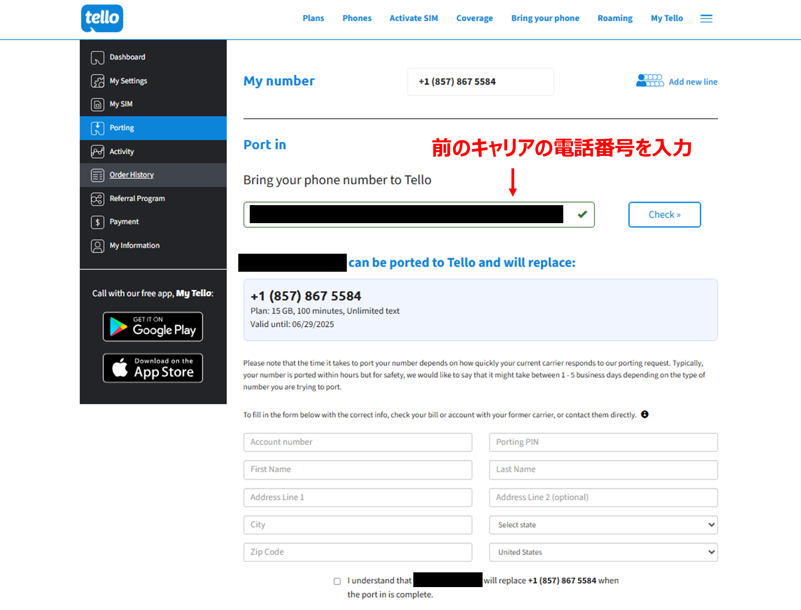Click the My Settings sidebar icon
This screenshot has width=801, height=610.
98,81
